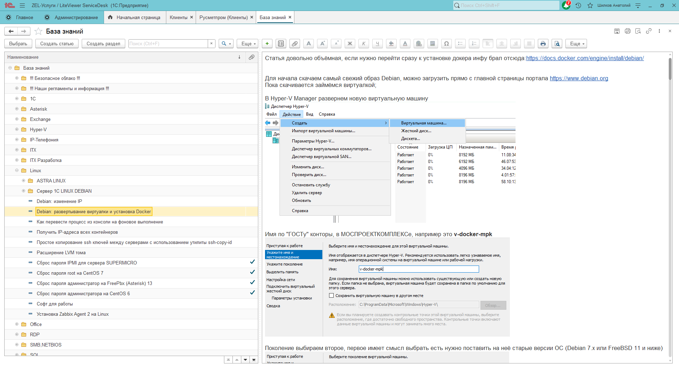Open the history clock icon
Image resolution: width=679 pixels, height=367 pixels.
coord(578,5)
